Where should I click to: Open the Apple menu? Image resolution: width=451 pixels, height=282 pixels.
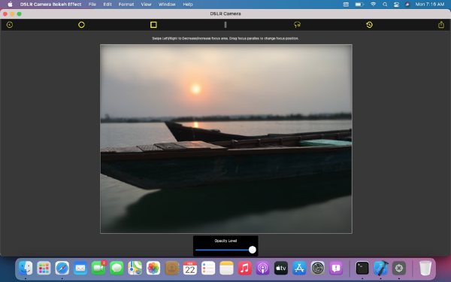pyautogui.click(x=10, y=5)
